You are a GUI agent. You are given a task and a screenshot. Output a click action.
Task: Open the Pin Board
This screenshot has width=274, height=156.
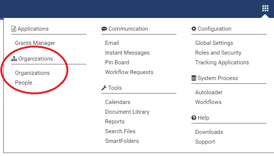tap(117, 62)
